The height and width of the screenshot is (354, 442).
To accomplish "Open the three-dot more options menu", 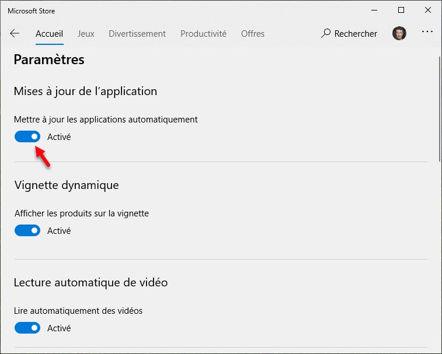I will click(427, 32).
